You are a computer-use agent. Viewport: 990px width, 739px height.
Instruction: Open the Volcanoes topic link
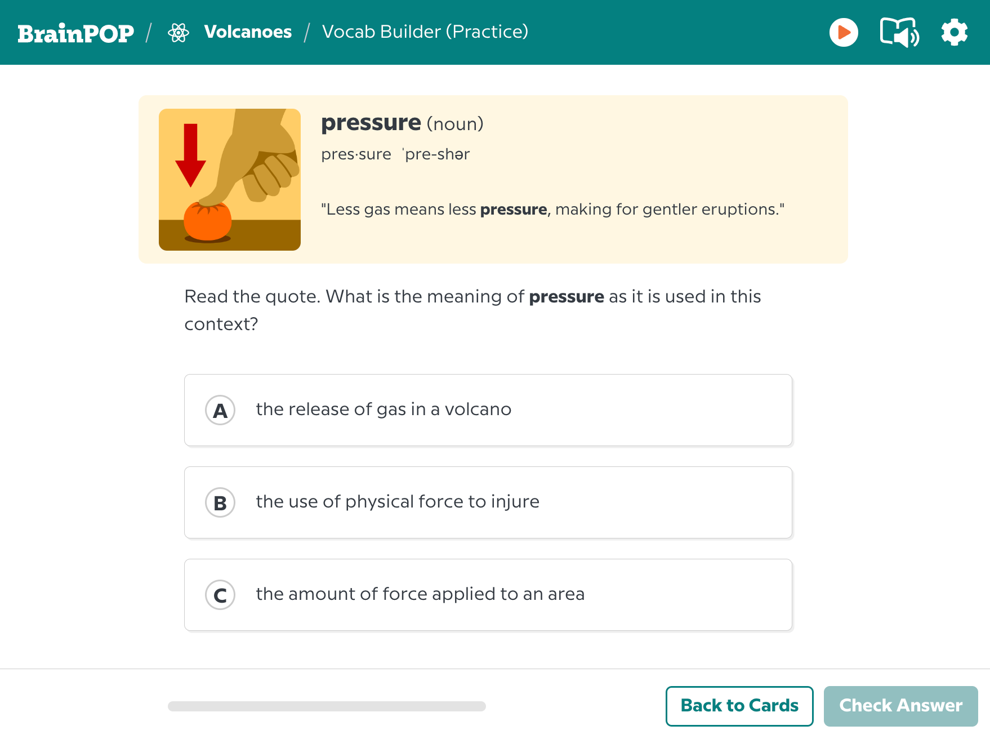pyautogui.click(x=248, y=32)
